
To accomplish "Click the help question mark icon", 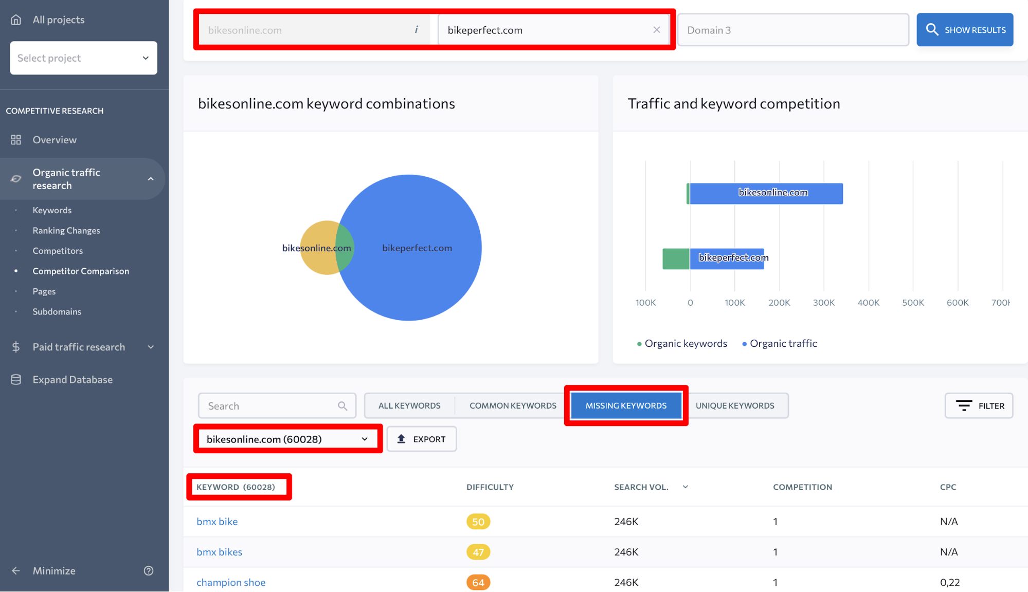I will (x=149, y=571).
